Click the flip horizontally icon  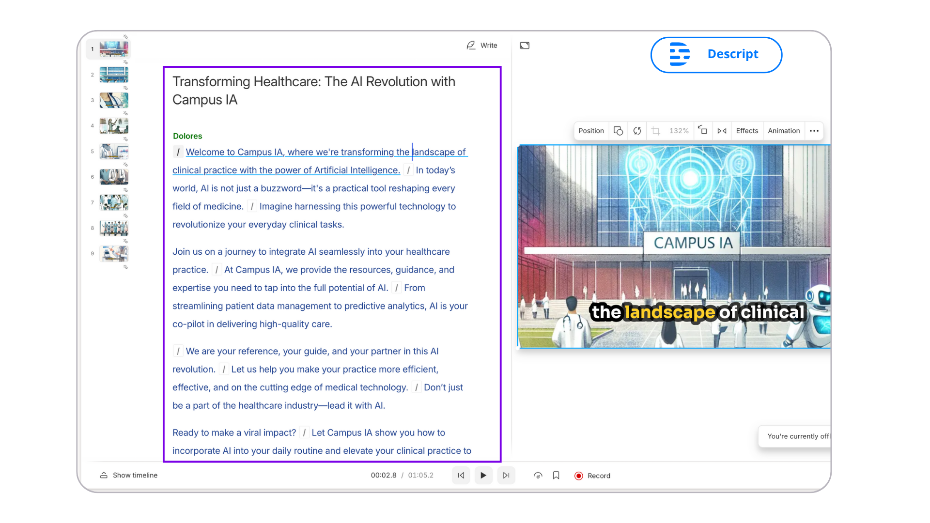(722, 131)
